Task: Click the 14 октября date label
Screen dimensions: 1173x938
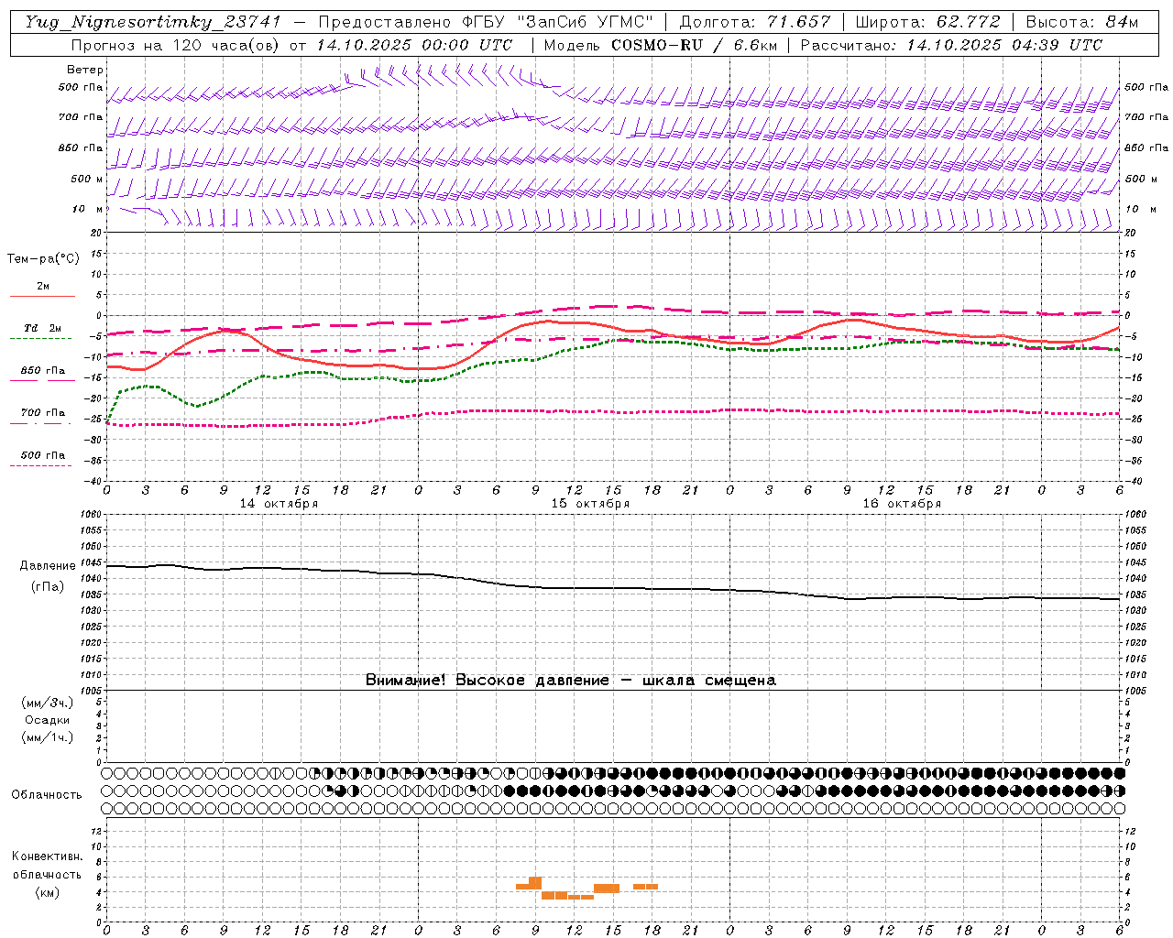Action: click(x=279, y=504)
